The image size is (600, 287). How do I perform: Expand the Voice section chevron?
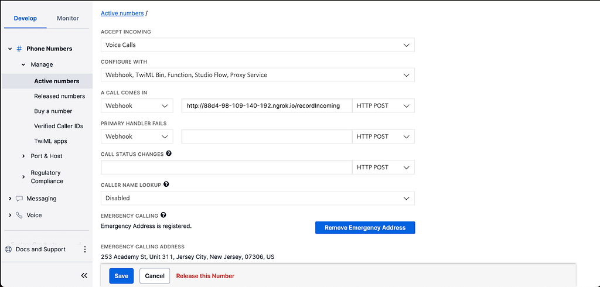(x=10, y=215)
